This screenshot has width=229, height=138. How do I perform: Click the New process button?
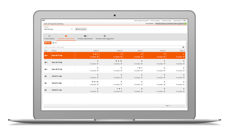pyautogui.click(x=81, y=29)
